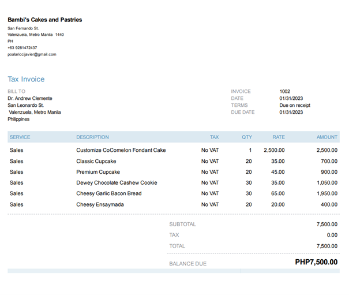Click the No VAT cell for Cheesy Ensaymada
The image size is (349, 295).
(x=210, y=204)
